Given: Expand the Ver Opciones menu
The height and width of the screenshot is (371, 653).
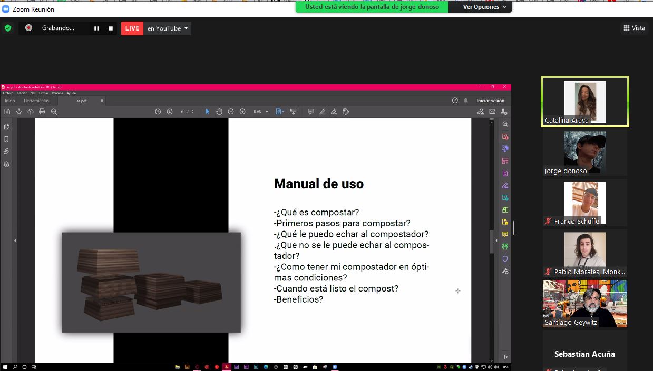Looking at the screenshot, I should 484,7.
